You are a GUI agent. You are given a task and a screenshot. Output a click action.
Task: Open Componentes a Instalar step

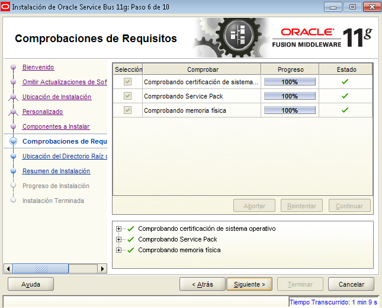[56, 126]
